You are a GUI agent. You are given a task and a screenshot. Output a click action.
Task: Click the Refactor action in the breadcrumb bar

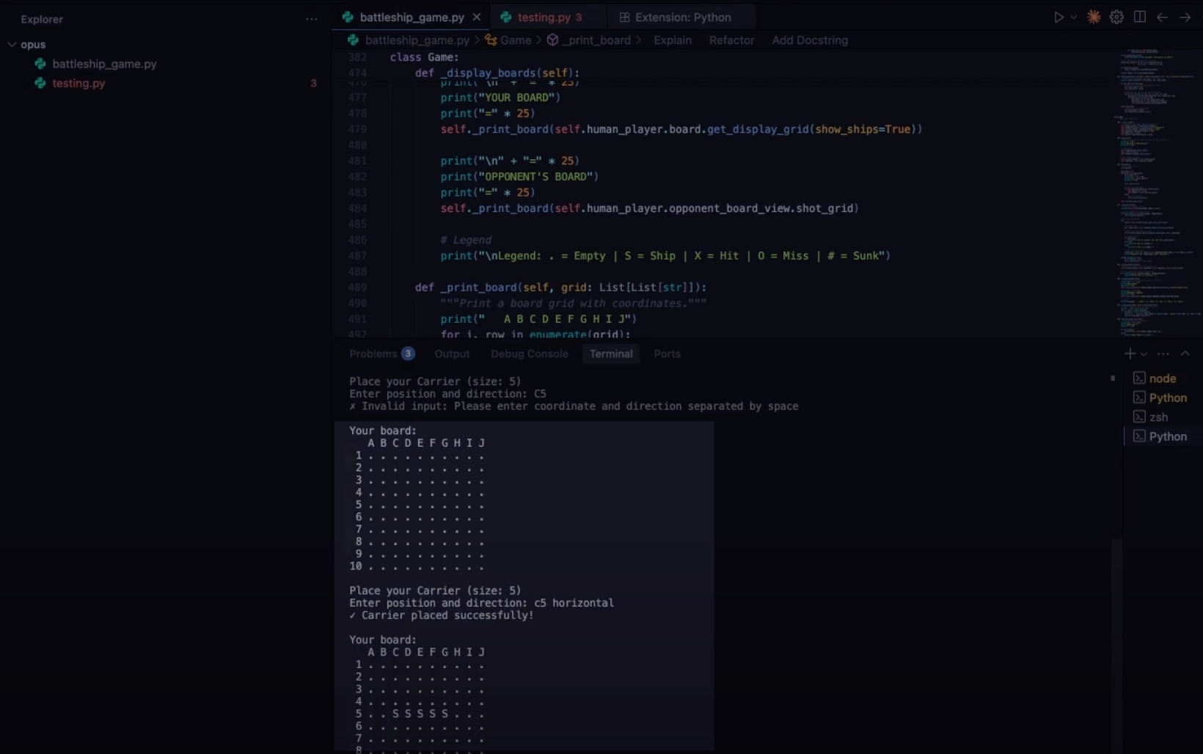731,40
